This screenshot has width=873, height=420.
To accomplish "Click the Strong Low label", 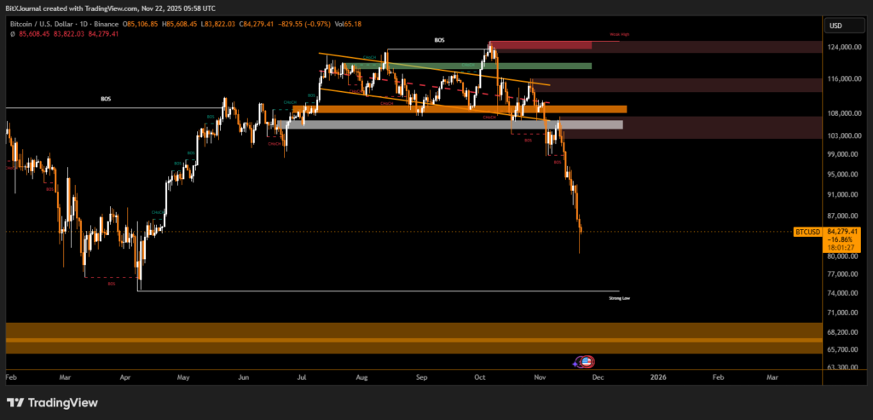I will click(x=619, y=298).
